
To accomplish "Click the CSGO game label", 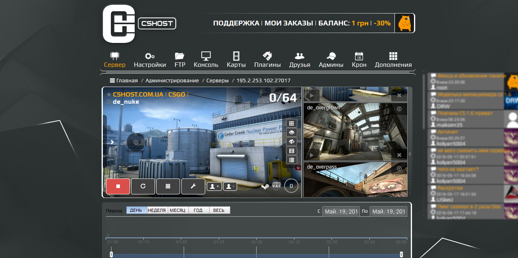I will 177,95.
